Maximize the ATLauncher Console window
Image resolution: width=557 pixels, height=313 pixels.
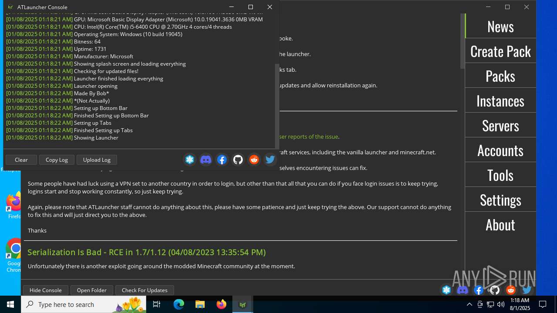(x=251, y=7)
